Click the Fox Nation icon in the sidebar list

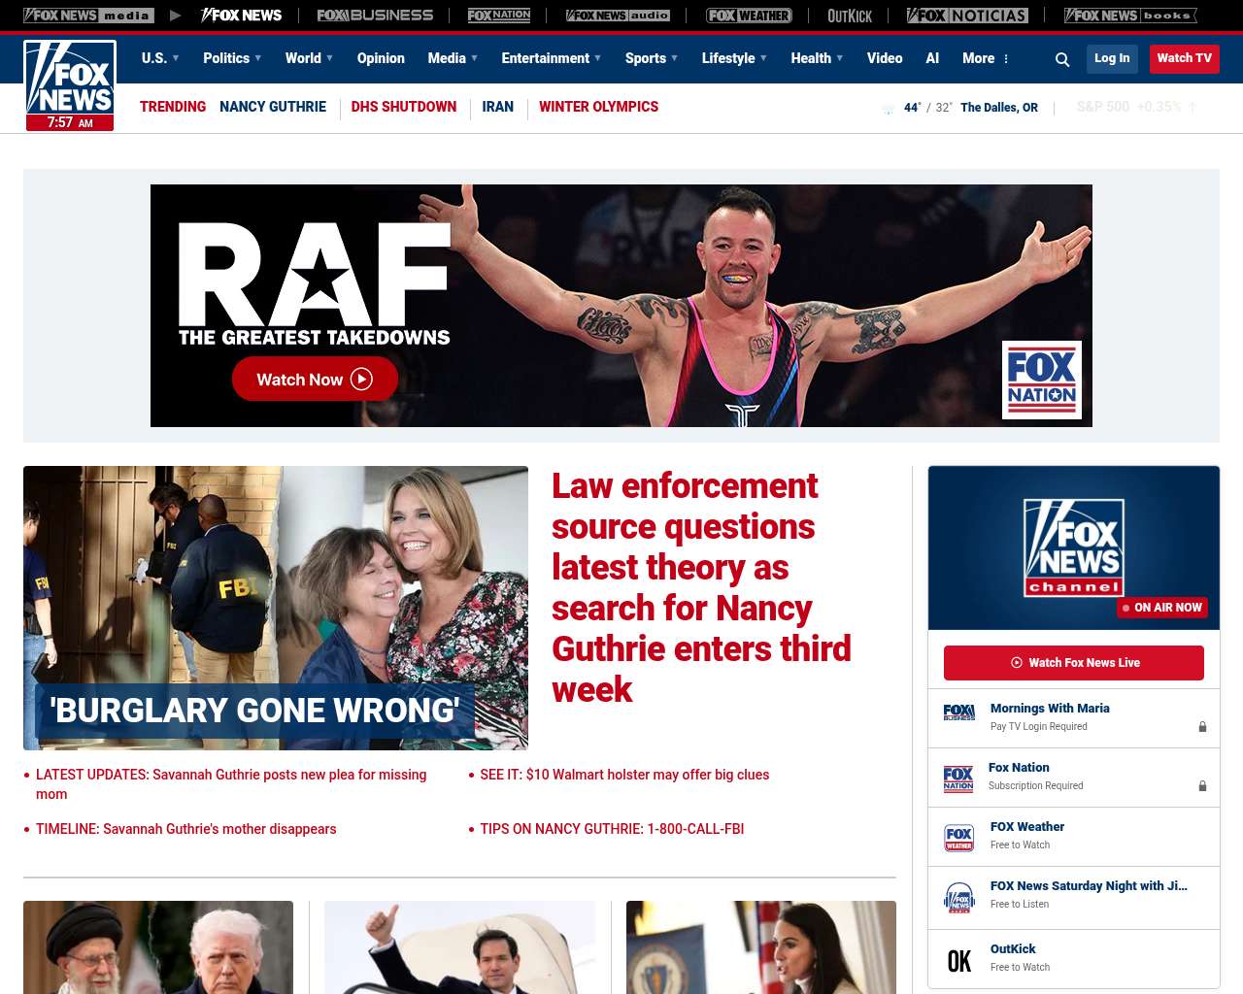[958, 779]
